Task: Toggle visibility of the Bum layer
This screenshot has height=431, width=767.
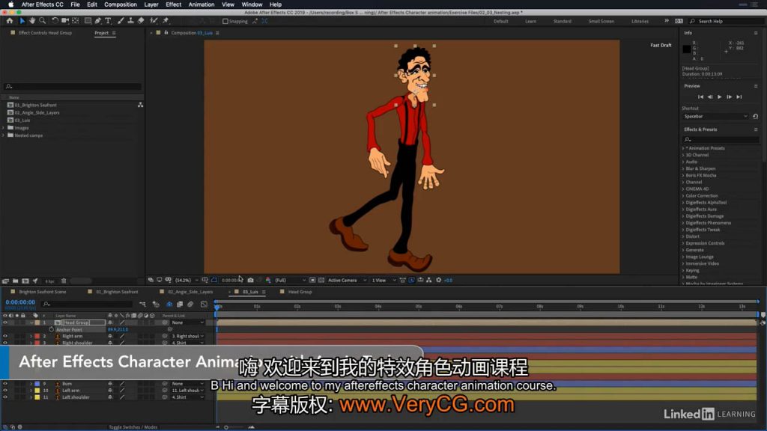Action: coord(5,384)
